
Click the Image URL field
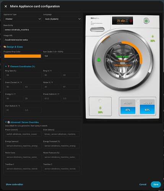[x=42, y=40]
